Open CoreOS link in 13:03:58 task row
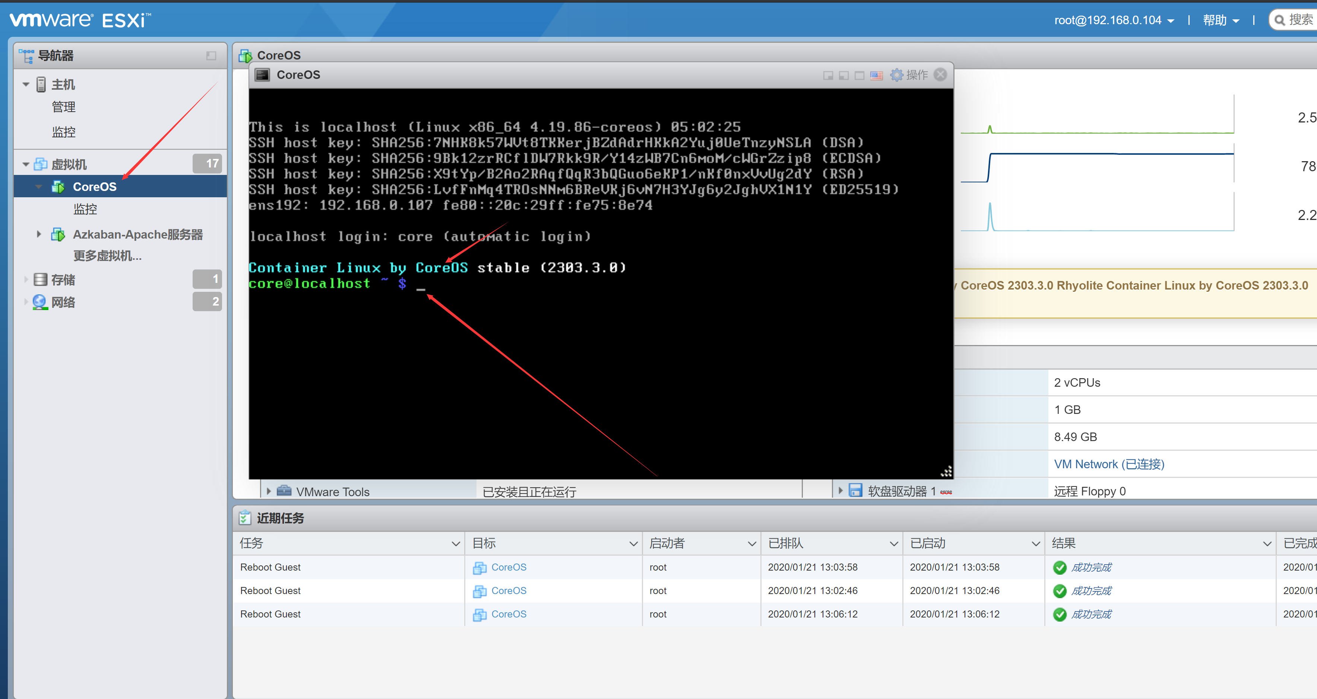Image resolution: width=1317 pixels, height=699 pixels. (509, 567)
